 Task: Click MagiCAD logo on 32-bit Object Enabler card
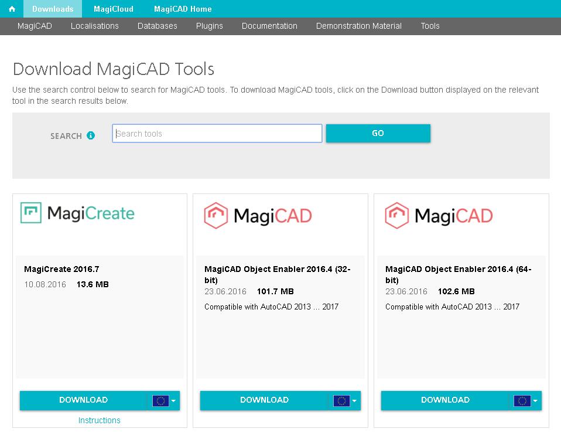[258, 216]
